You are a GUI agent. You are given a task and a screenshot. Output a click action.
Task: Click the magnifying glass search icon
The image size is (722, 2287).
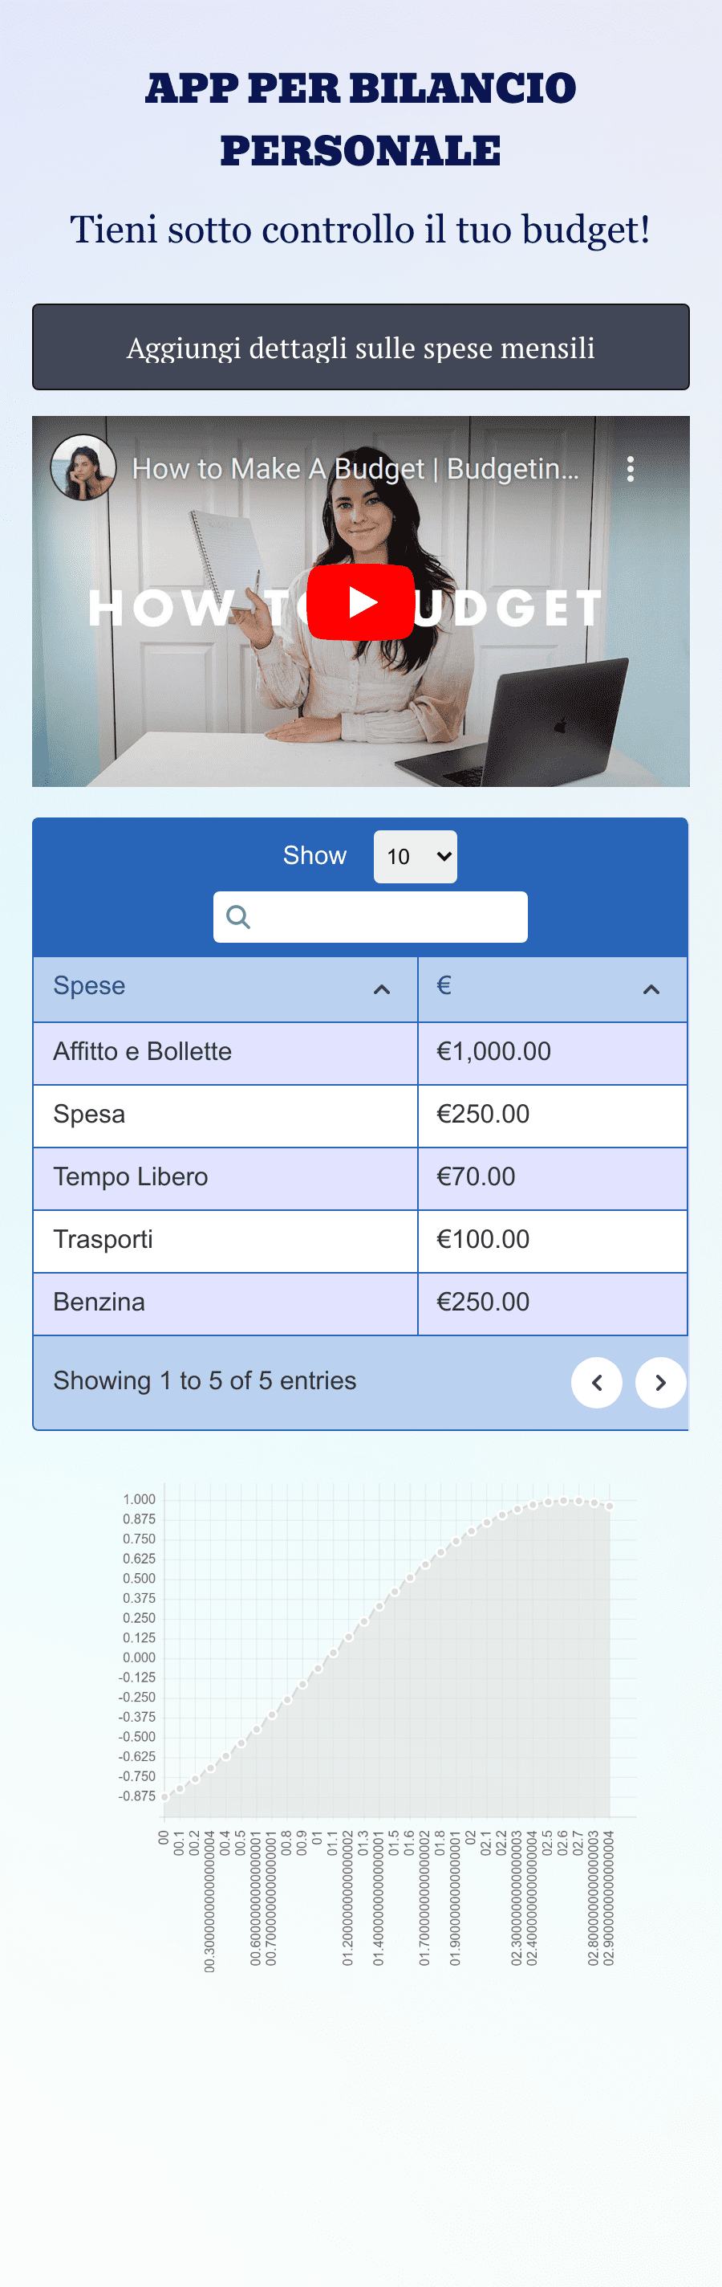[x=237, y=916]
